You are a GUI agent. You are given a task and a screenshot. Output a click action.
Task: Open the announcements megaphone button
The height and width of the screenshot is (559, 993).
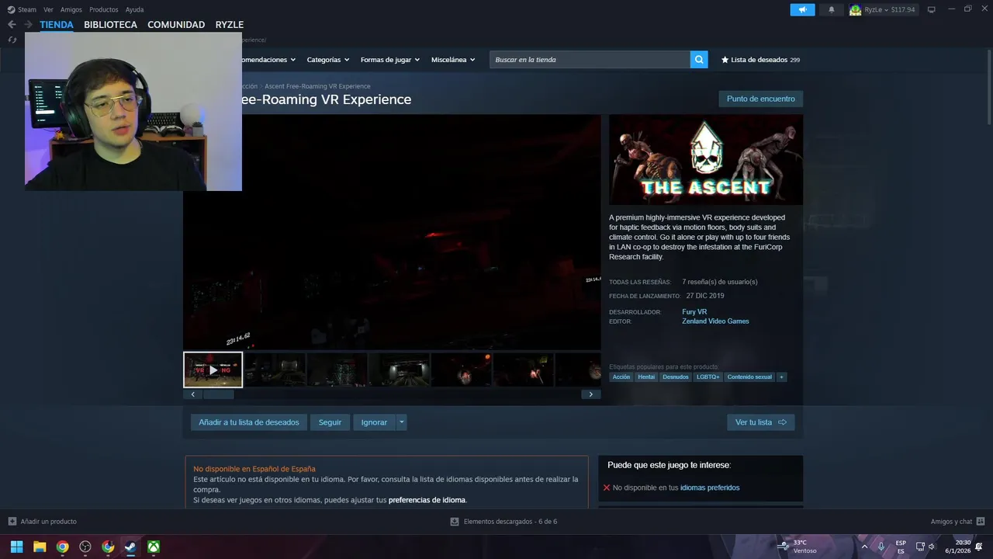point(802,9)
